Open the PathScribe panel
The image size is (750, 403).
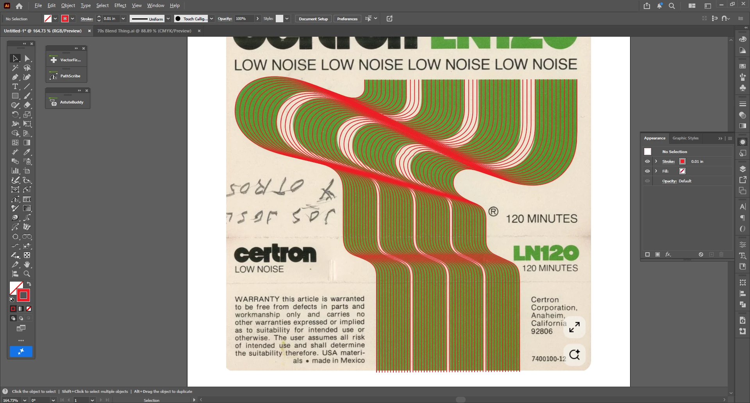pos(66,76)
